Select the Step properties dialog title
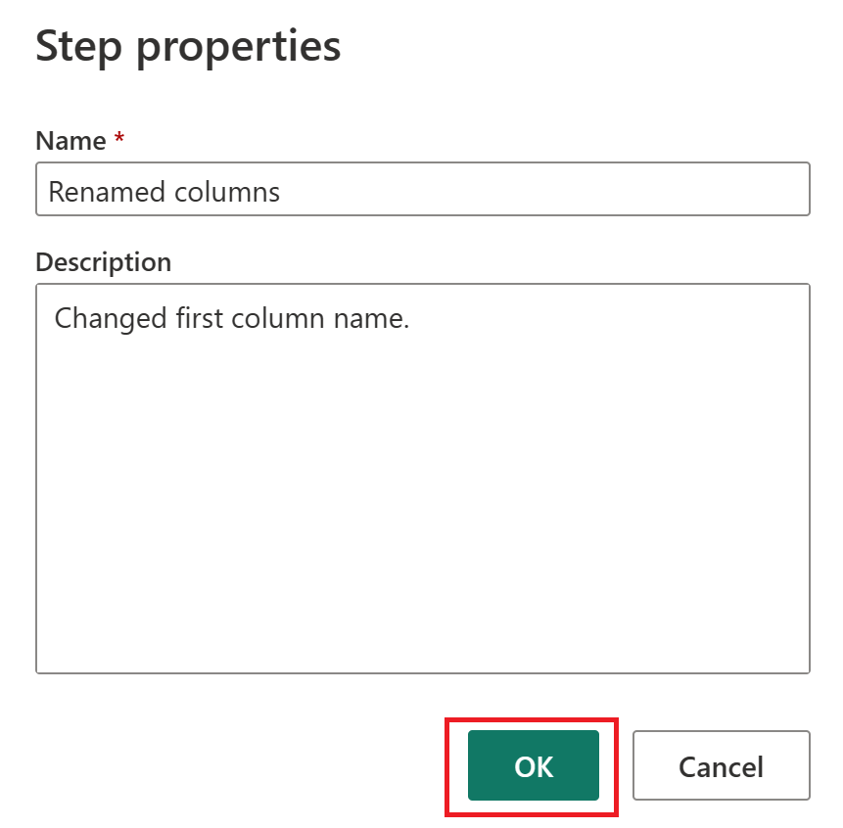Viewport: 843px width, 828px height. point(188,45)
